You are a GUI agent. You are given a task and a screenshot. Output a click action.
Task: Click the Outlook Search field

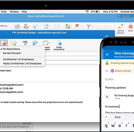pyautogui.click(x=126, y=16)
